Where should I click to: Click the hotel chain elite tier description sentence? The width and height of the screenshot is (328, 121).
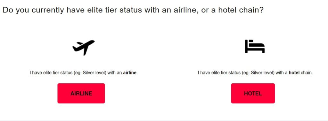(x=255, y=73)
